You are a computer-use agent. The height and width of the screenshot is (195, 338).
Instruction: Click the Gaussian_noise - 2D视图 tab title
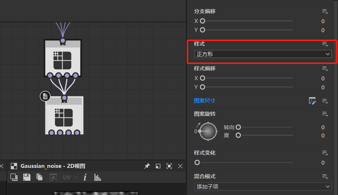click(53, 166)
